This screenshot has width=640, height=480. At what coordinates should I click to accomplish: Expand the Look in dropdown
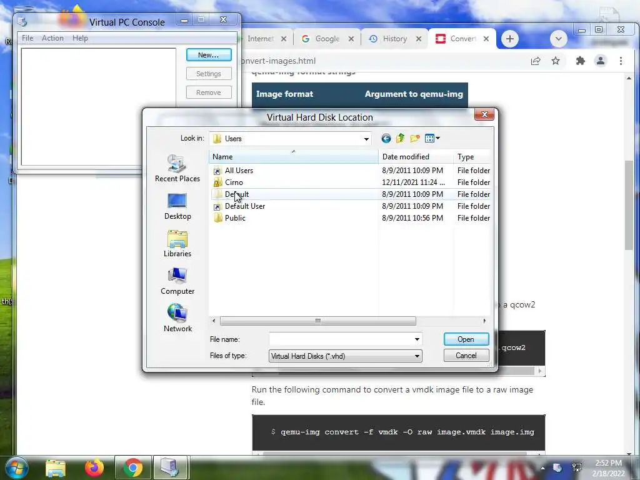[x=366, y=139]
